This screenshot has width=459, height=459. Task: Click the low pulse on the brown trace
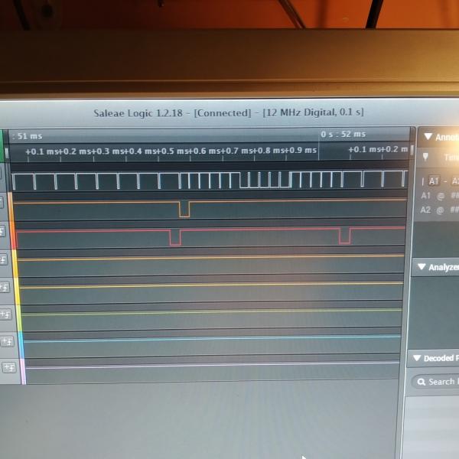pyautogui.click(x=184, y=210)
